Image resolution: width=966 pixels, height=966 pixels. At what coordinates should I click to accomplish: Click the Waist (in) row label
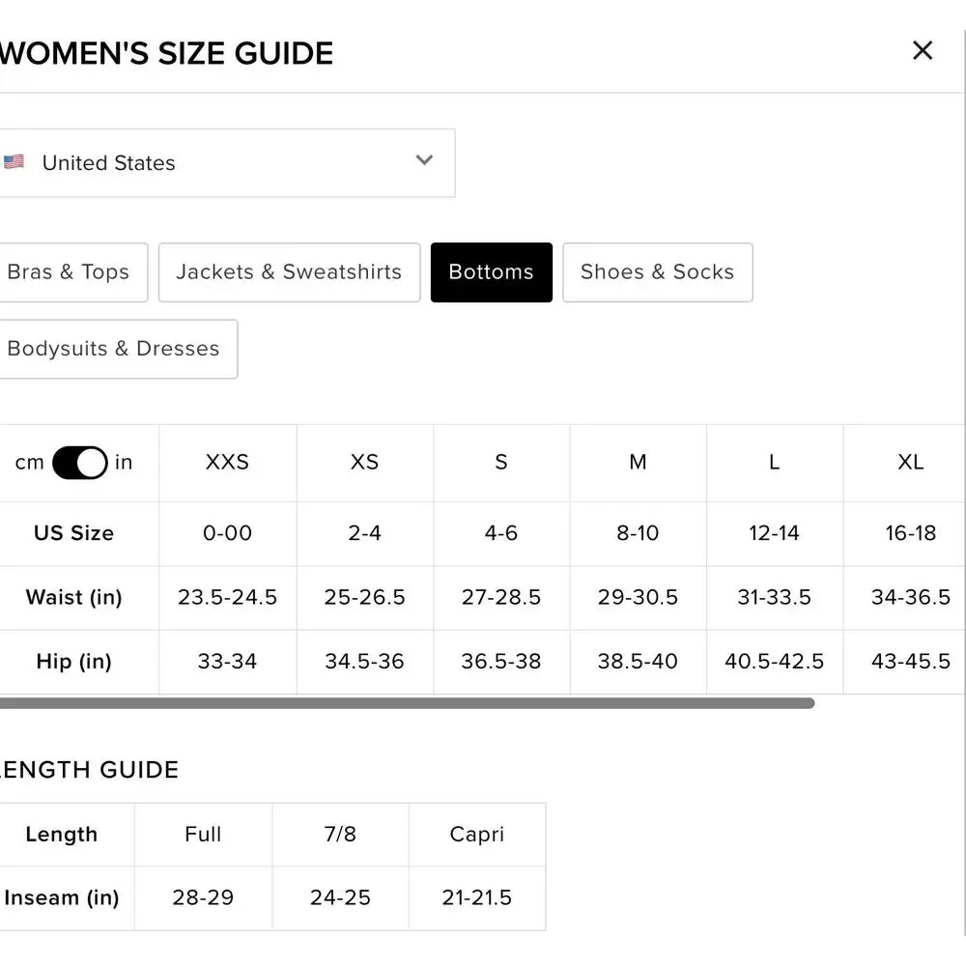click(x=74, y=598)
